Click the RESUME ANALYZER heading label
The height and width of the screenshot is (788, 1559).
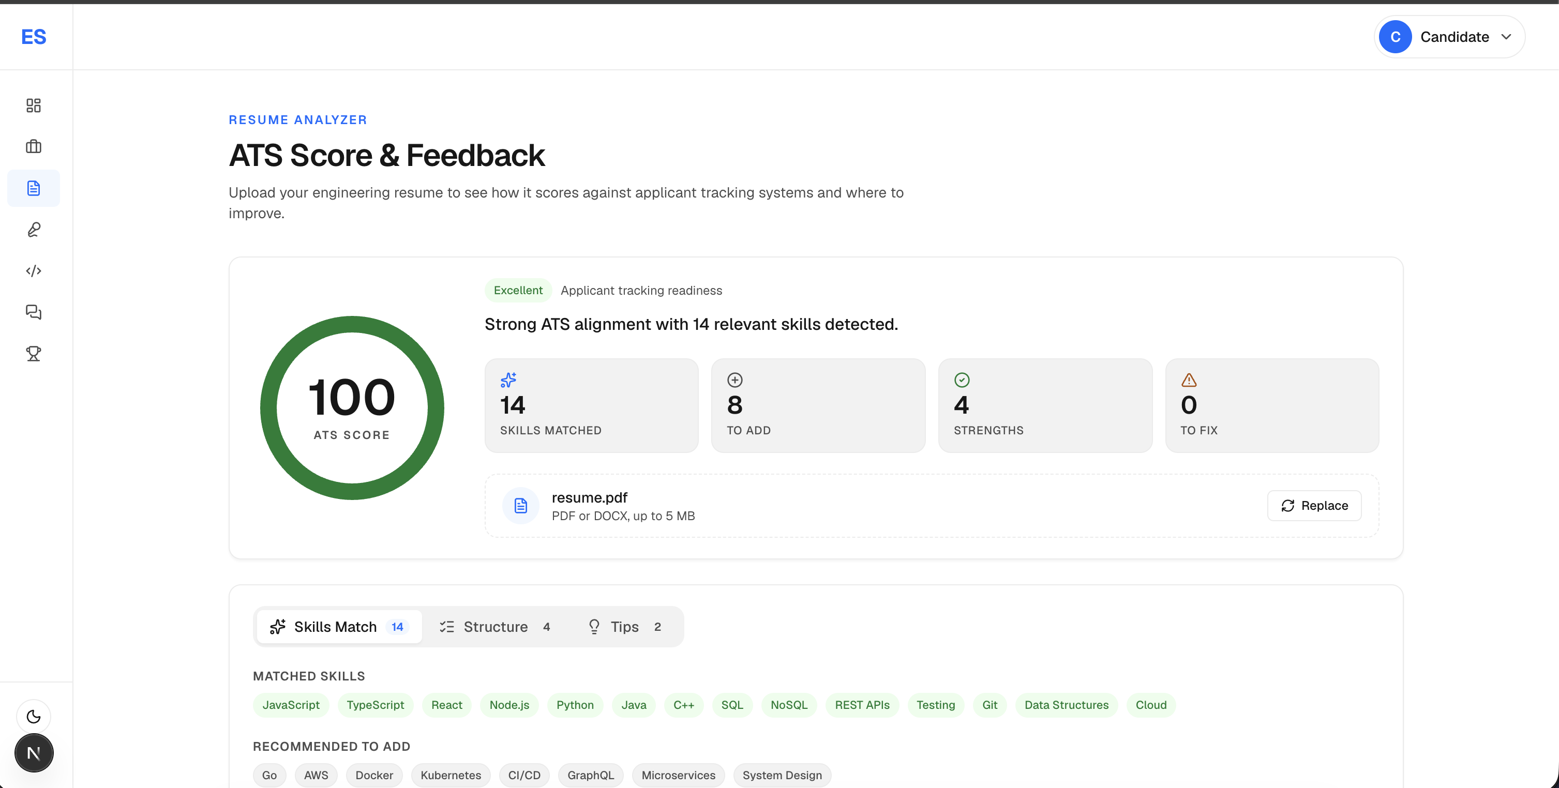pos(298,120)
